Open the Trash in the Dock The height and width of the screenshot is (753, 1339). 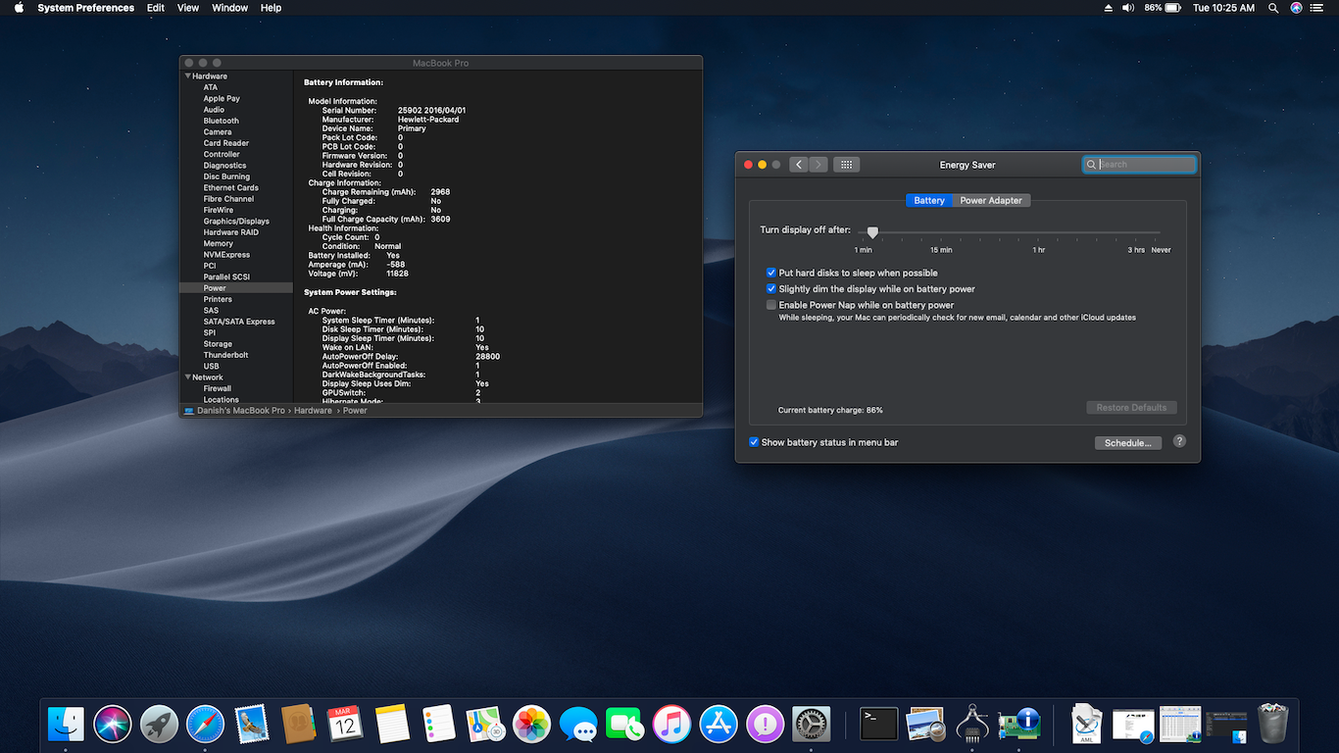(1273, 724)
